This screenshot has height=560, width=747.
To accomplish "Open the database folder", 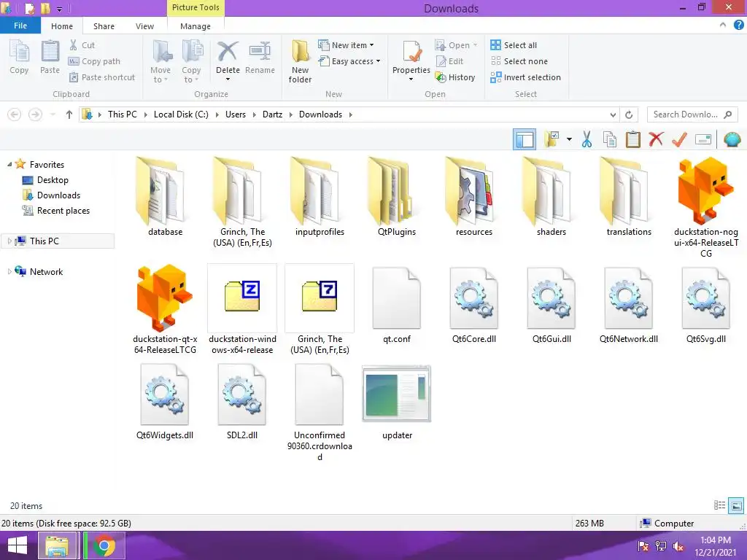I will pyautogui.click(x=165, y=197).
